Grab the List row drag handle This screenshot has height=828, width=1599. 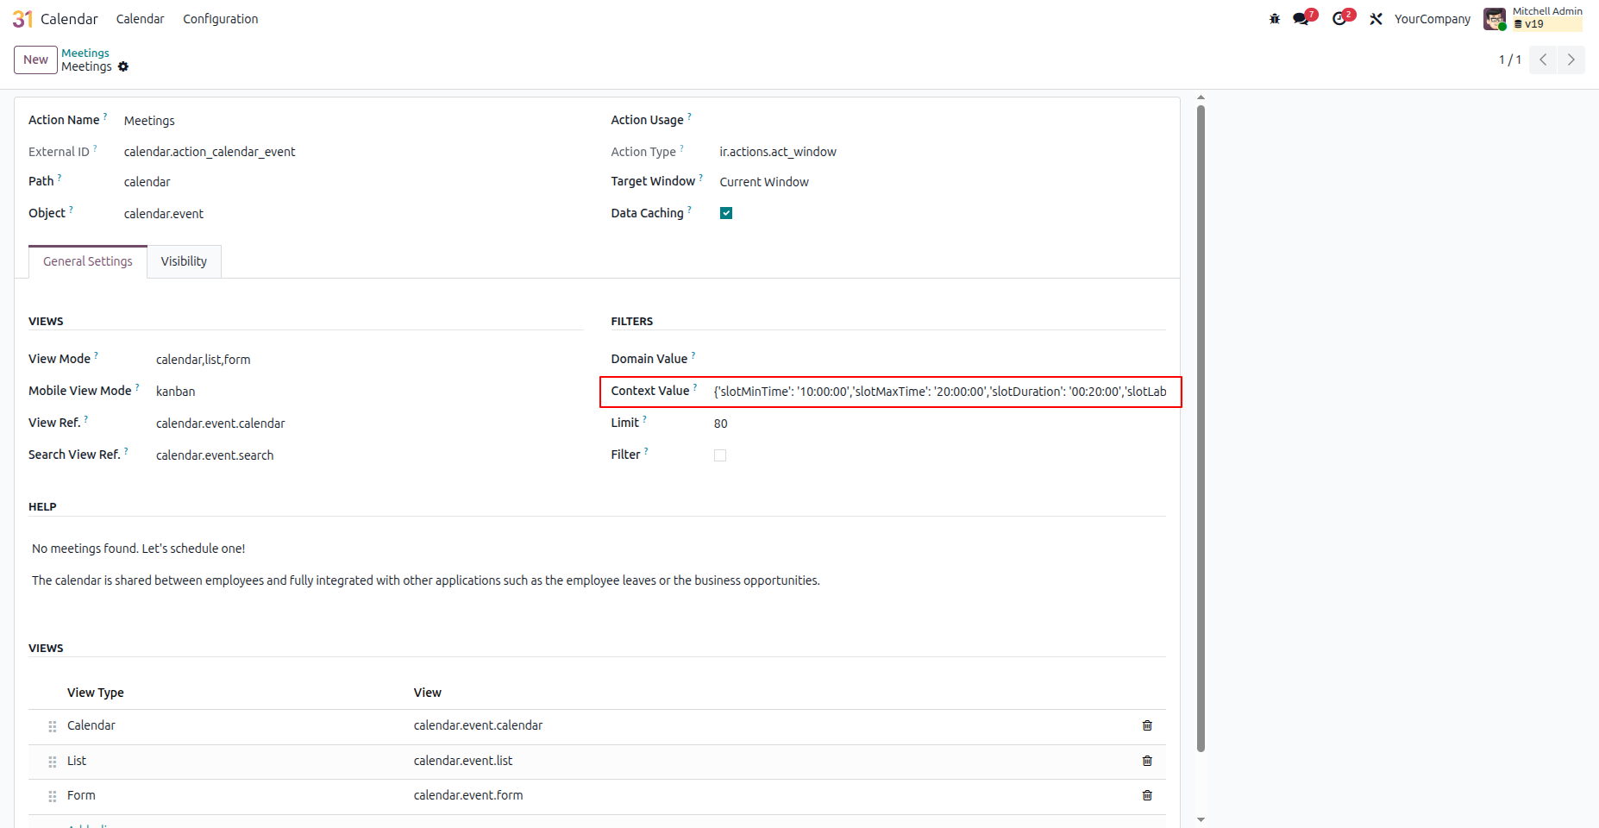53,762
